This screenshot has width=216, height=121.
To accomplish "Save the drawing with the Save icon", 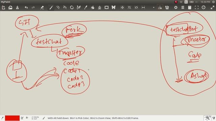I will pyautogui.click(x=17, y=7).
